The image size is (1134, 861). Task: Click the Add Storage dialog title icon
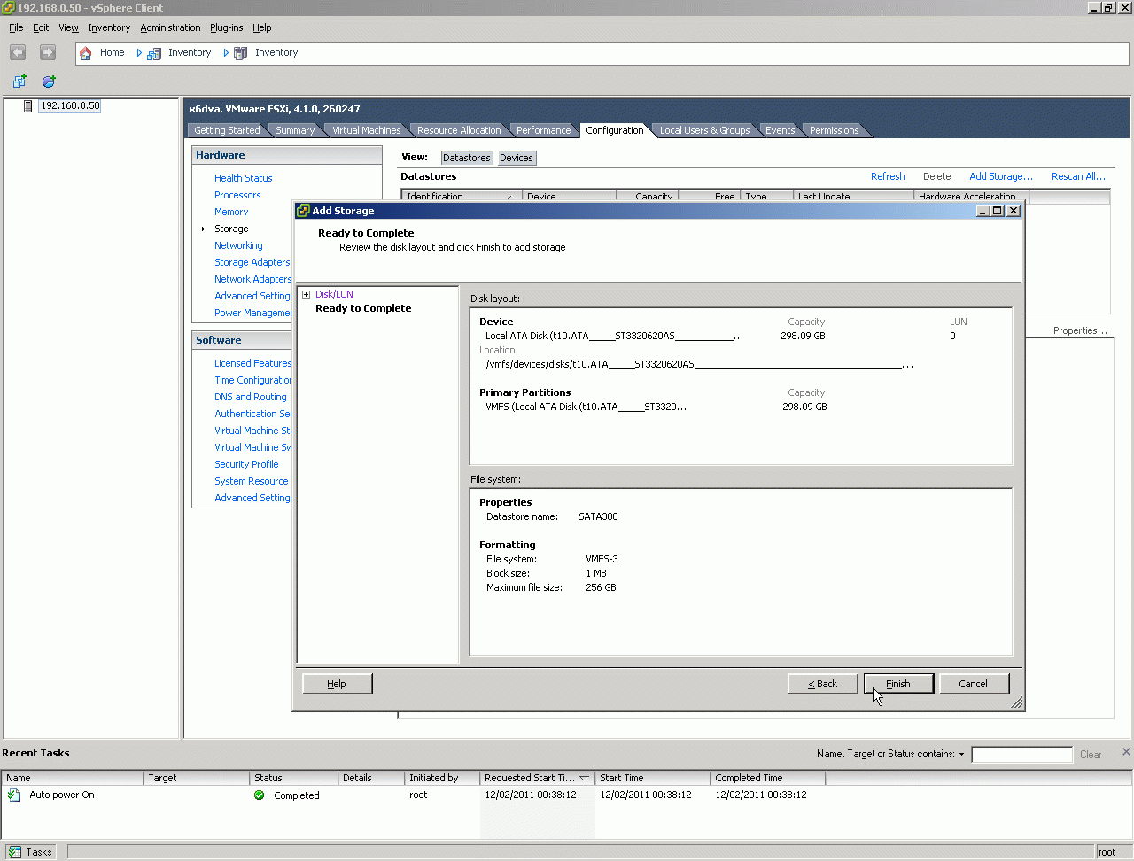coord(303,211)
